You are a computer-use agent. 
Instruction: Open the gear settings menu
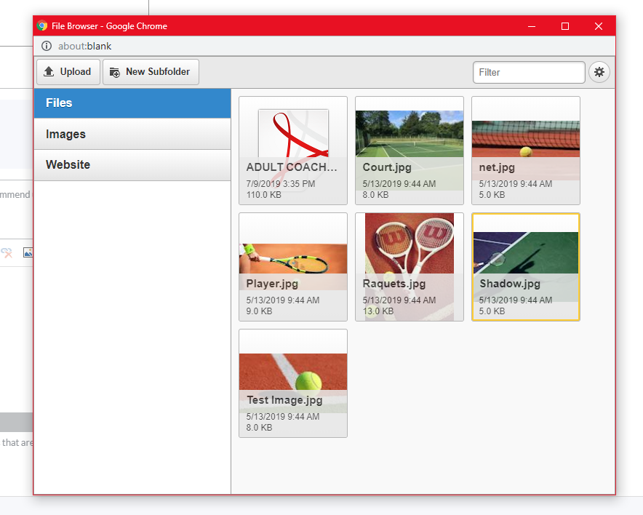(599, 72)
